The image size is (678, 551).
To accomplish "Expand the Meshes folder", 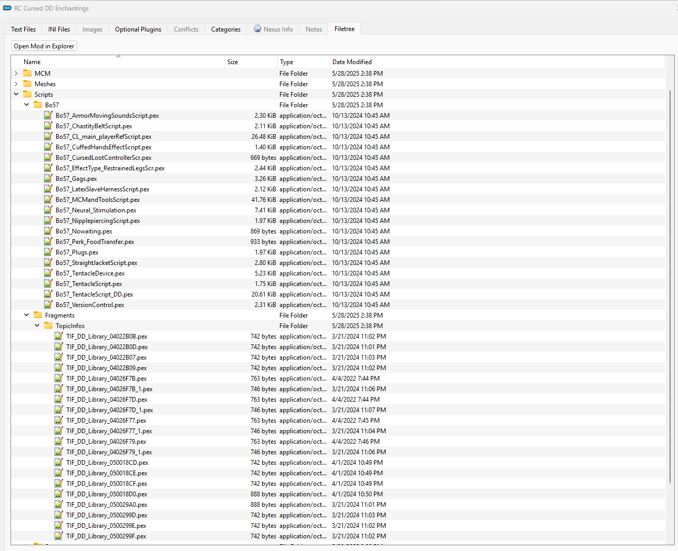I will 16,84.
